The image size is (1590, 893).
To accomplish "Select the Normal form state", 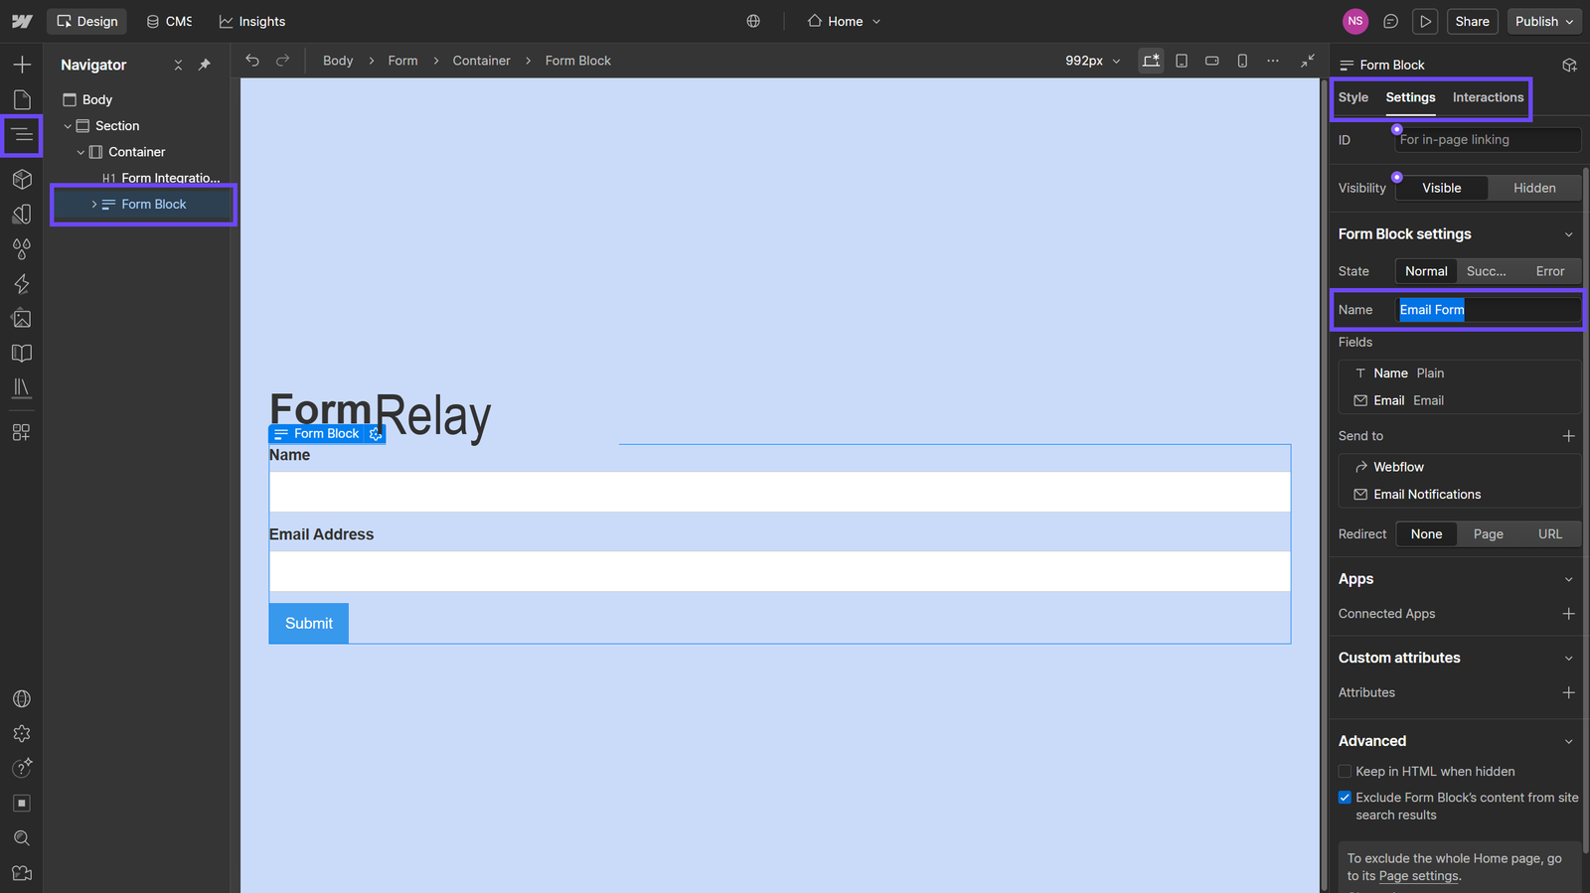I will click(x=1426, y=271).
